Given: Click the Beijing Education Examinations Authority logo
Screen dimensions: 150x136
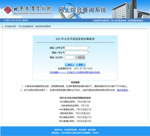Looking at the screenshot, I should 28,10.
